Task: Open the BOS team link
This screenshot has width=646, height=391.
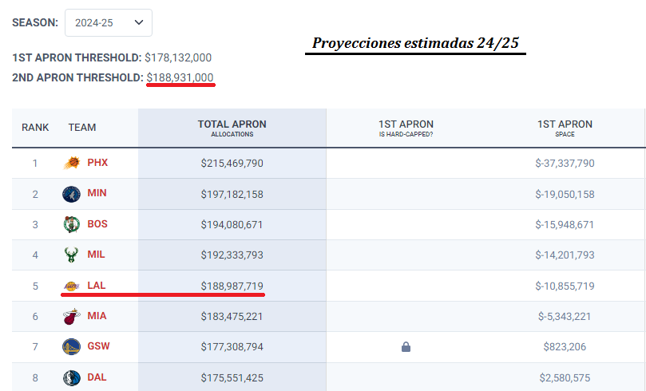Action: (97, 224)
